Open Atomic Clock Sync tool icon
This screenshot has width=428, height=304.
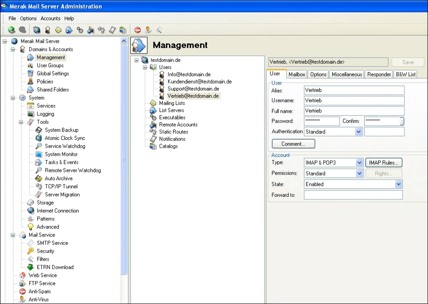click(39, 138)
